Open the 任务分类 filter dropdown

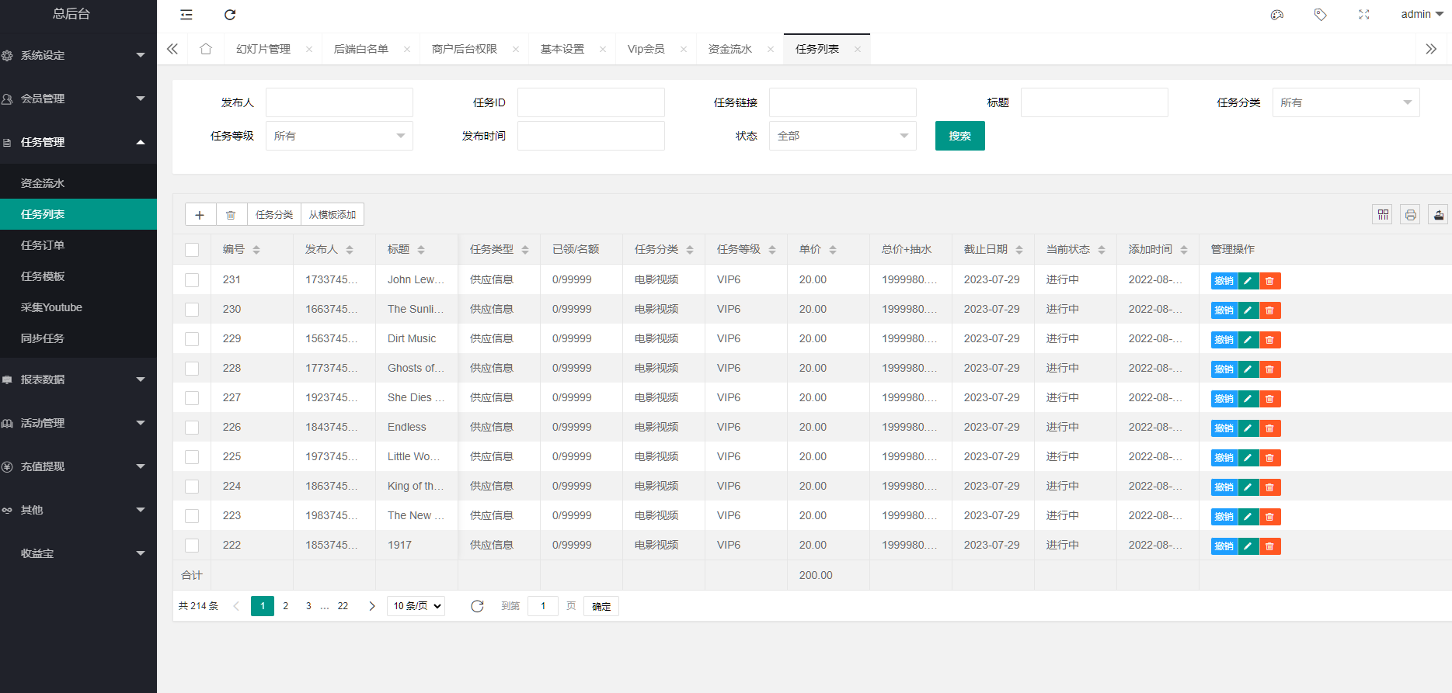click(x=1345, y=102)
